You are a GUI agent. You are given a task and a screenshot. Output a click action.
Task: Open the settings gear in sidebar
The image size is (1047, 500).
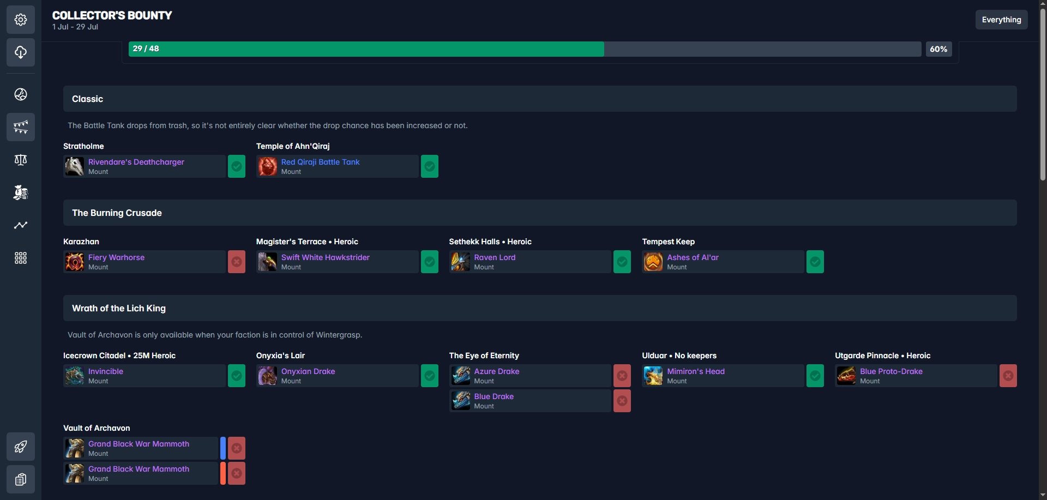click(x=21, y=20)
